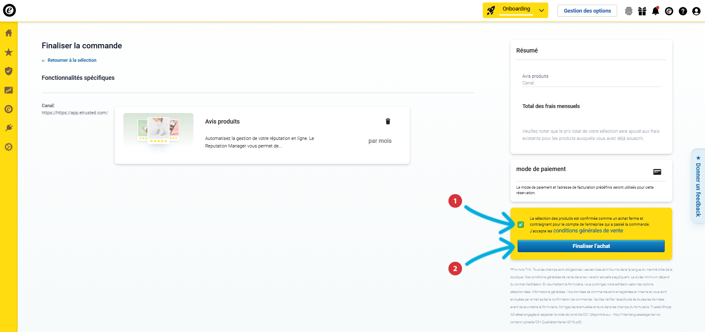The height and width of the screenshot is (332, 705).
Task: Click the Gestion des options button
Action: (587, 11)
